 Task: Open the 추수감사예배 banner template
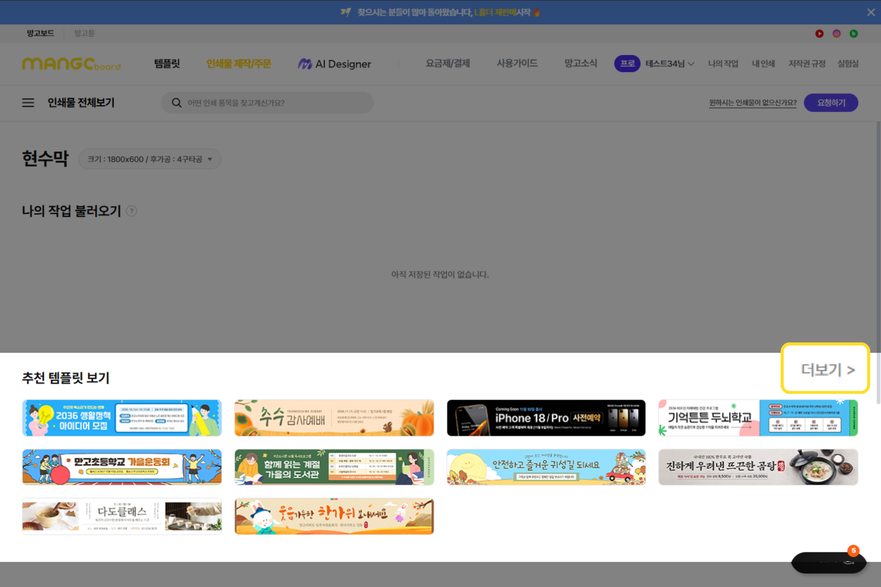(x=334, y=418)
